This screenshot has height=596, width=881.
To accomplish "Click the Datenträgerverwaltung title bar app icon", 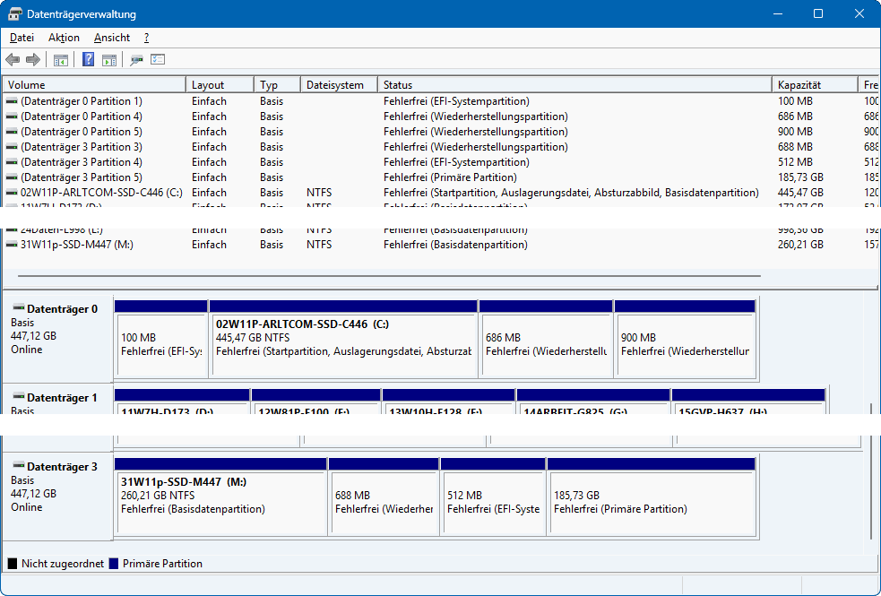I will click(x=14, y=14).
